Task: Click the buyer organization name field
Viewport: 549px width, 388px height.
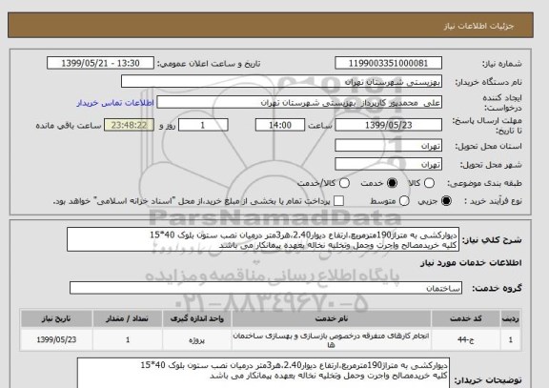Action: click(x=281, y=82)
